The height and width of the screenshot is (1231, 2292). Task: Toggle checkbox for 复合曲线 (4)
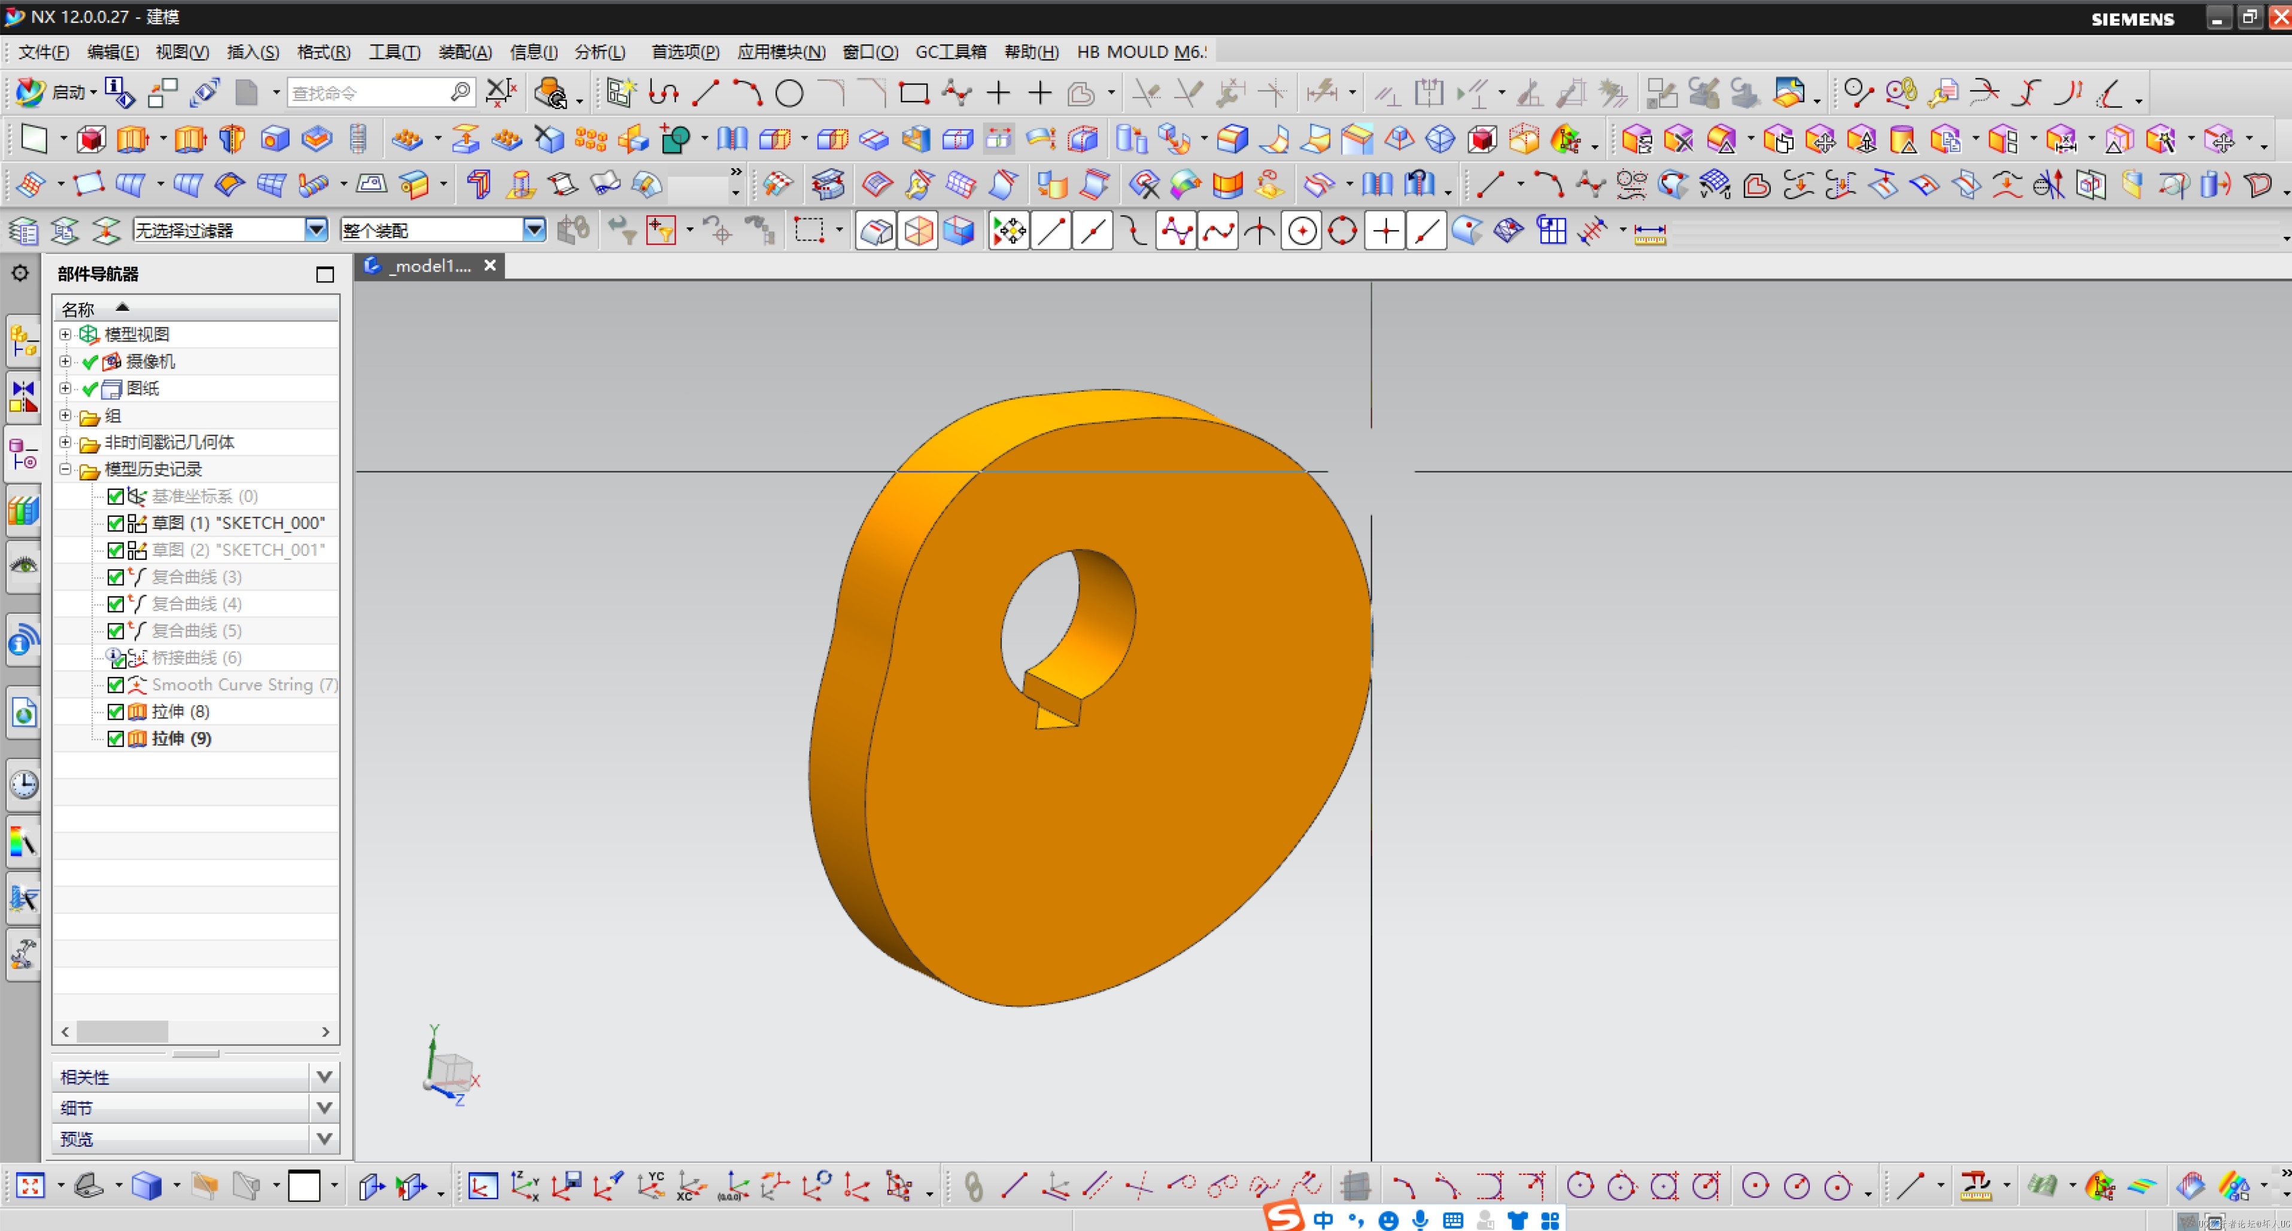tap(115, 604)
